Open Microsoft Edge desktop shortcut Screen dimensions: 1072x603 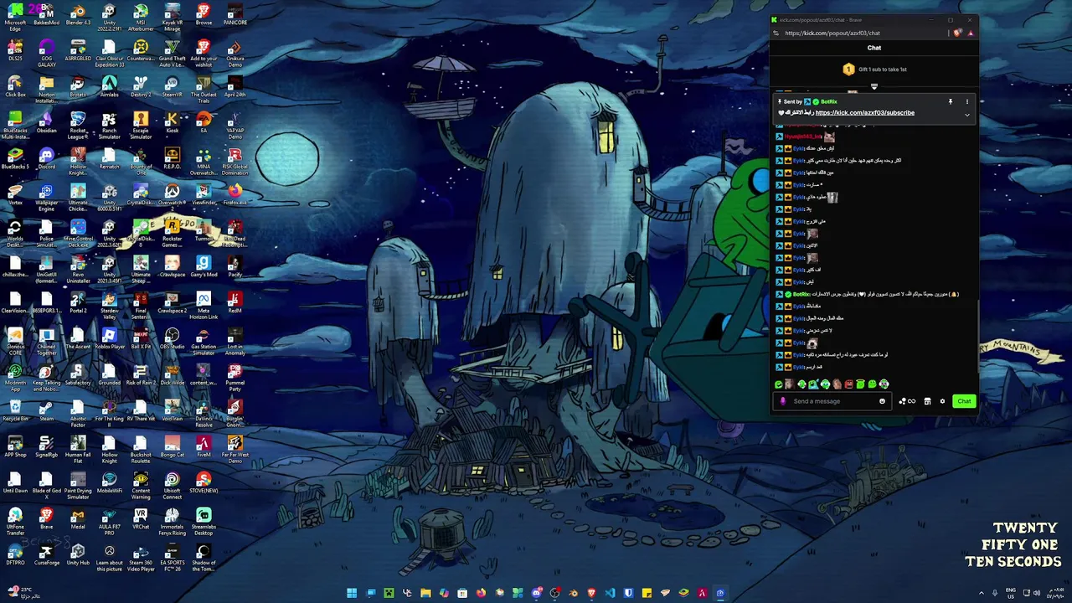point(15,15)
